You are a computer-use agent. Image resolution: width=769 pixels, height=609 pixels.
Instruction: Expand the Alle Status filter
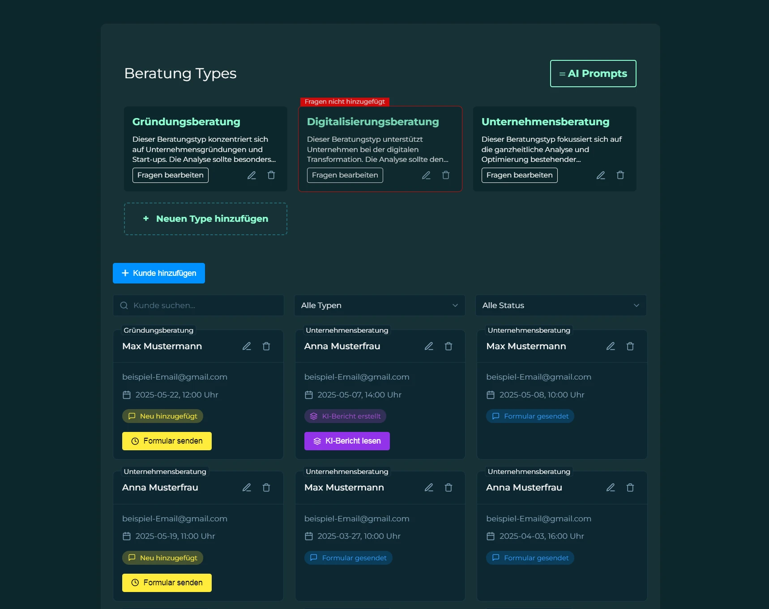560,305
